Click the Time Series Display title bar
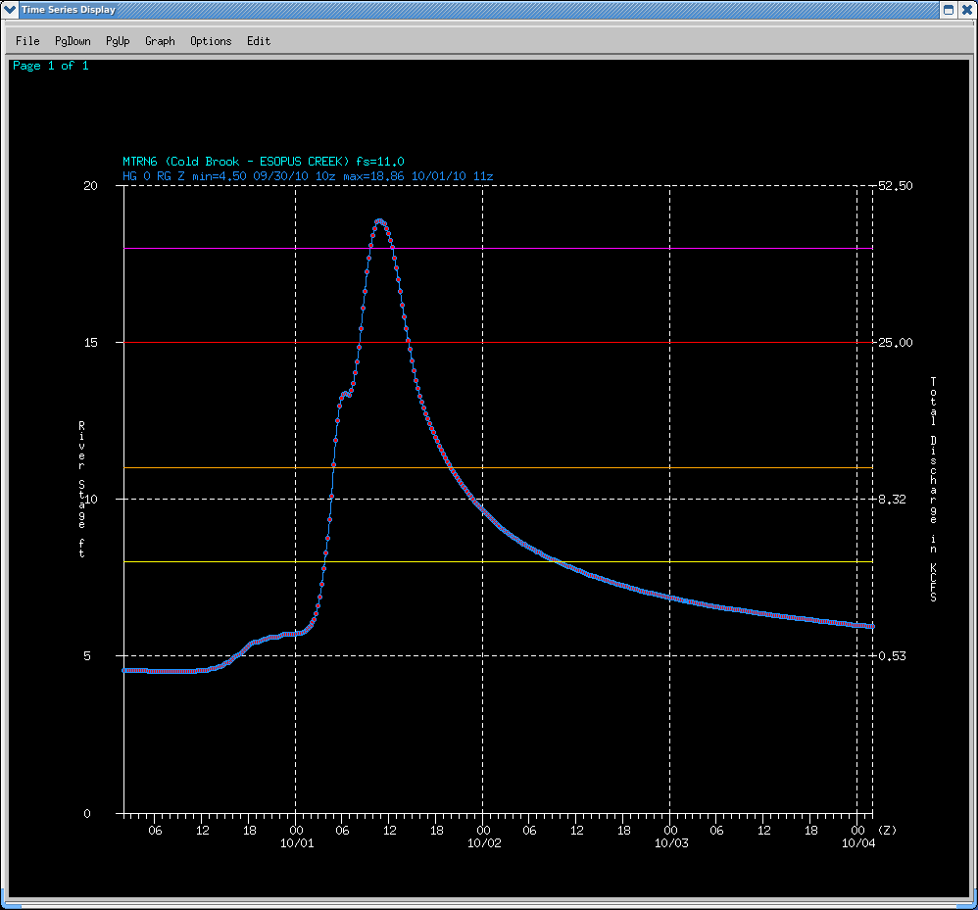 click(480, 10)
